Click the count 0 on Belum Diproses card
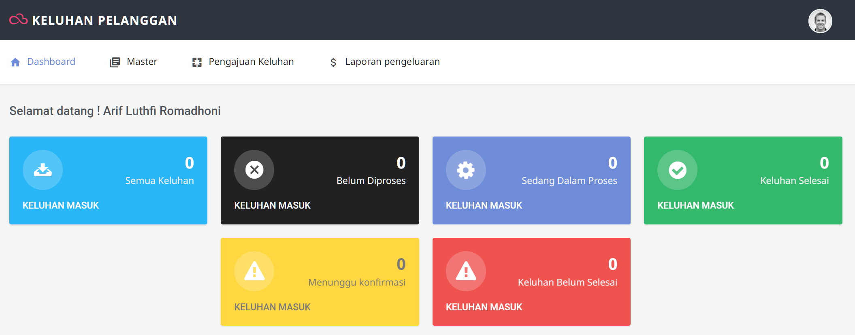Screen dimensions: 855x335 pos(401,163)
